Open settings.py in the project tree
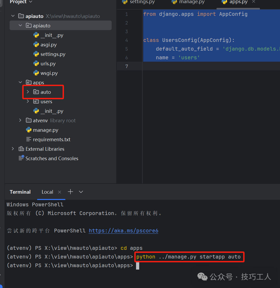The height and width of the screenshot is (288, 280). tap(53, 54)
